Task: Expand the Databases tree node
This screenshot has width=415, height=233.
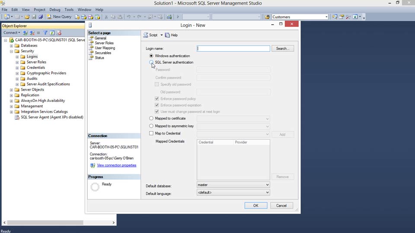Action: click(11, 46)
